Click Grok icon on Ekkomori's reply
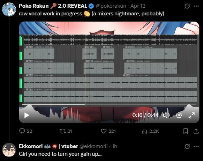 point(187,146)
